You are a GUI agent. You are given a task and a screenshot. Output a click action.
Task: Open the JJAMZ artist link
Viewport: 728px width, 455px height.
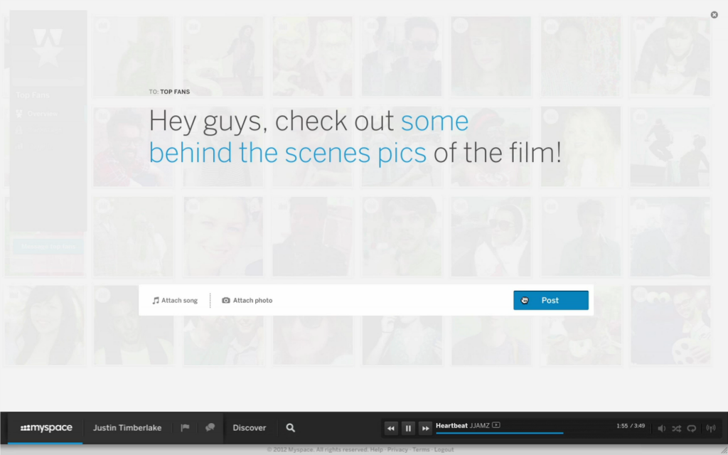click(x=480, y=425)
